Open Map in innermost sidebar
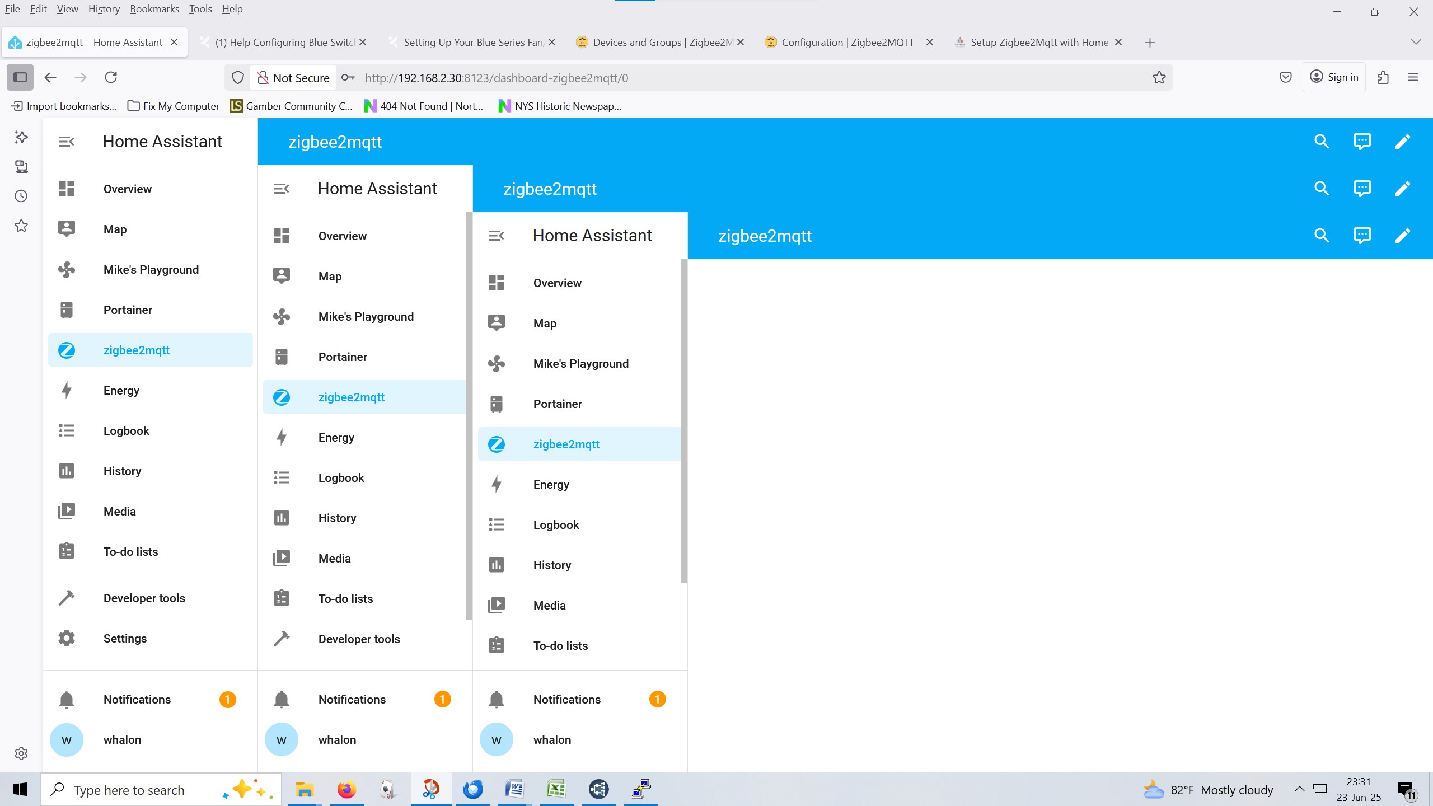Screen dimensions: 1433x806 tap(579, 323)
